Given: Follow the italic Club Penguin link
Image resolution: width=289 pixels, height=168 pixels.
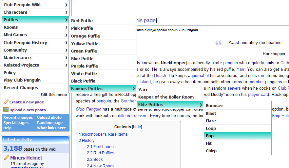Looking at the screenshot, I should tap(88, 109).
